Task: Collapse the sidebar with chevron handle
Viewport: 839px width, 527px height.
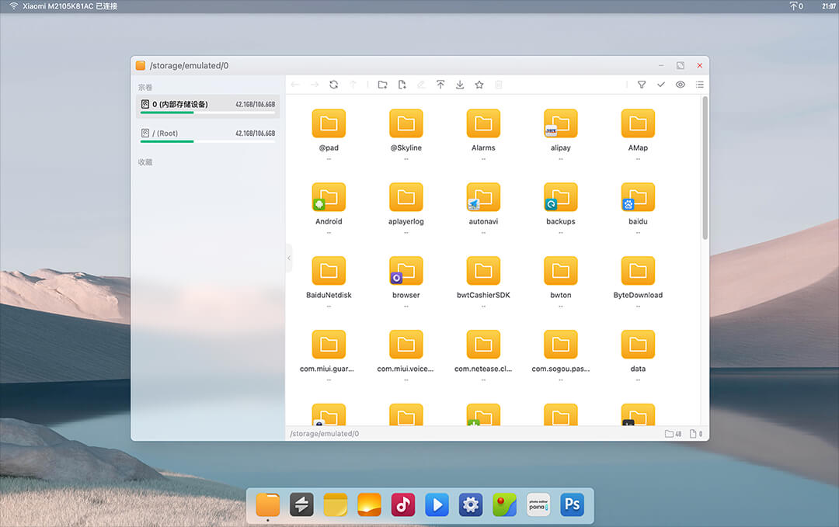Action: (289, 258)
